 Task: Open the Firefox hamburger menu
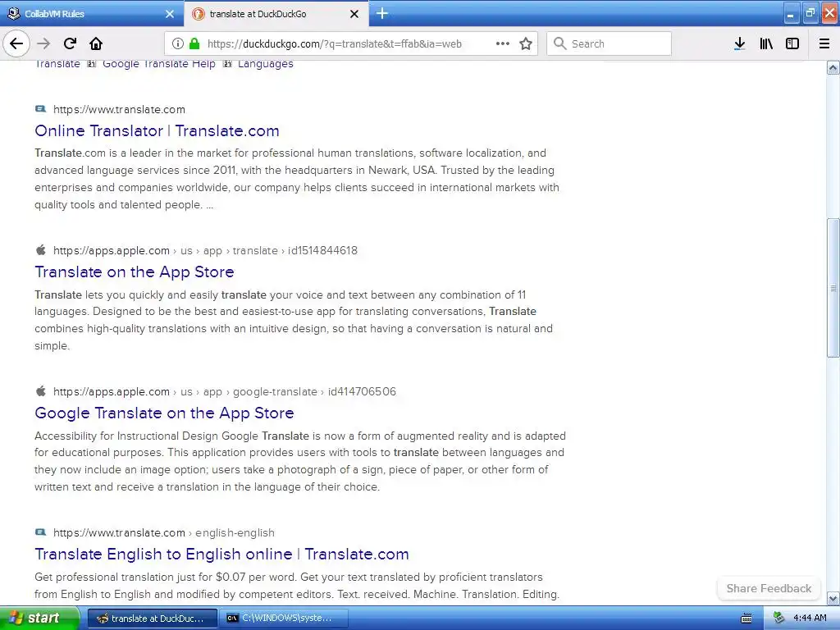tap(824, 43)
